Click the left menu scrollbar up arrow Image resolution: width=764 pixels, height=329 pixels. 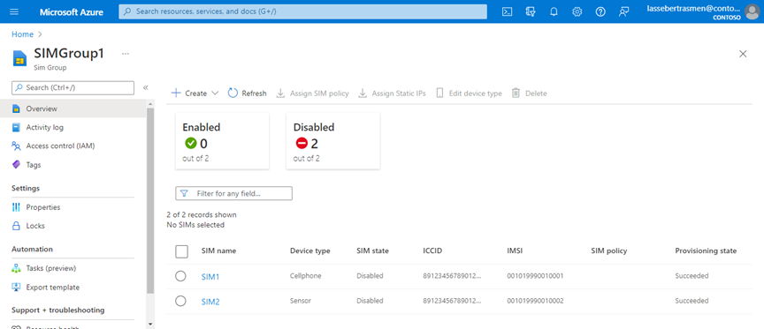(150, 104)
